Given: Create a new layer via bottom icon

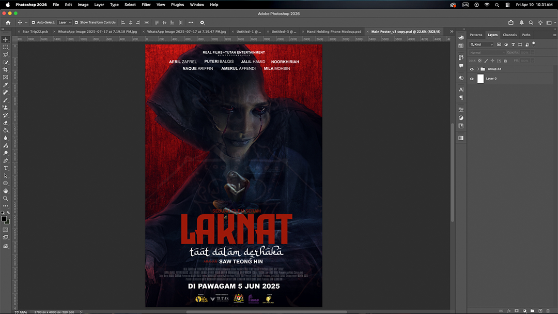Looking at the screenshot, I should pyautogui.click(x=540, y=311).
